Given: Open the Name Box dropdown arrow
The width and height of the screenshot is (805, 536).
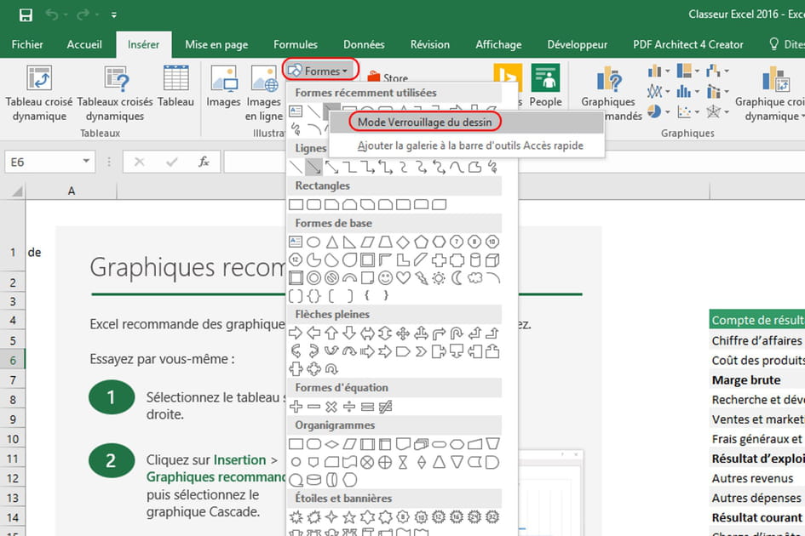Looking at the screenshot, I should pyautogui.click(x=86, y=162).
